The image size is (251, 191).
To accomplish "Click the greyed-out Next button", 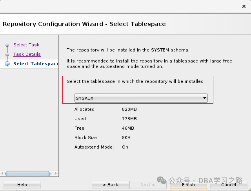I will pos(148,185).
